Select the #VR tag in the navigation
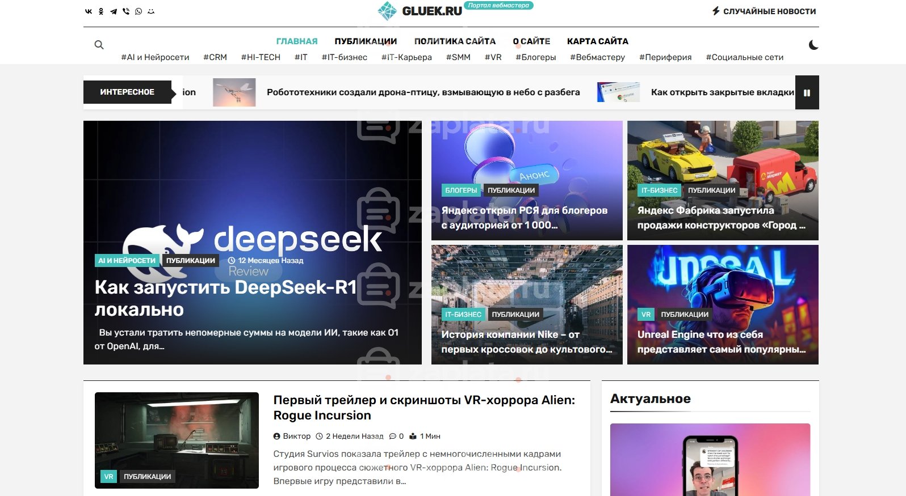 pyautogui.click(x=493, y=57)
